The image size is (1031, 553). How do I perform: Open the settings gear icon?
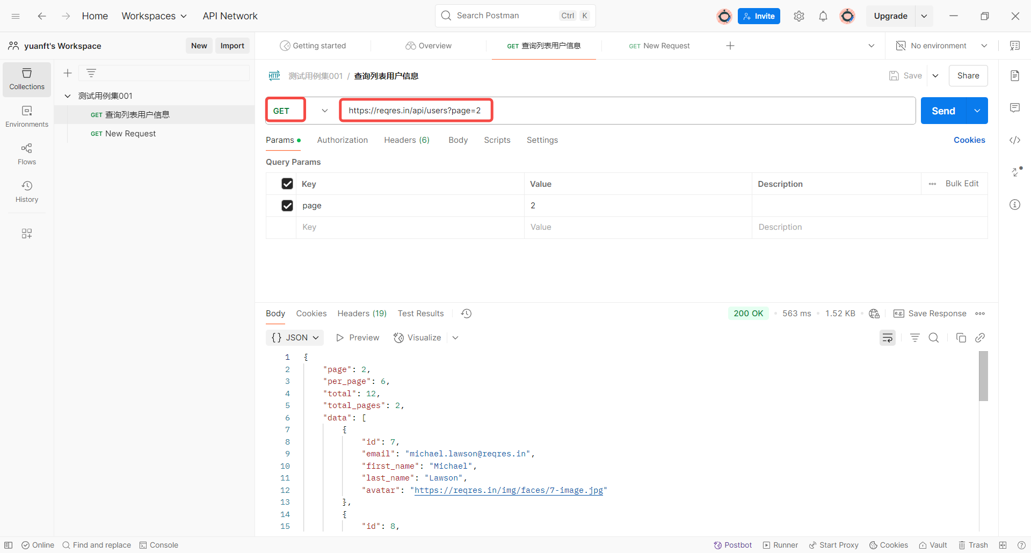point(799,16)
